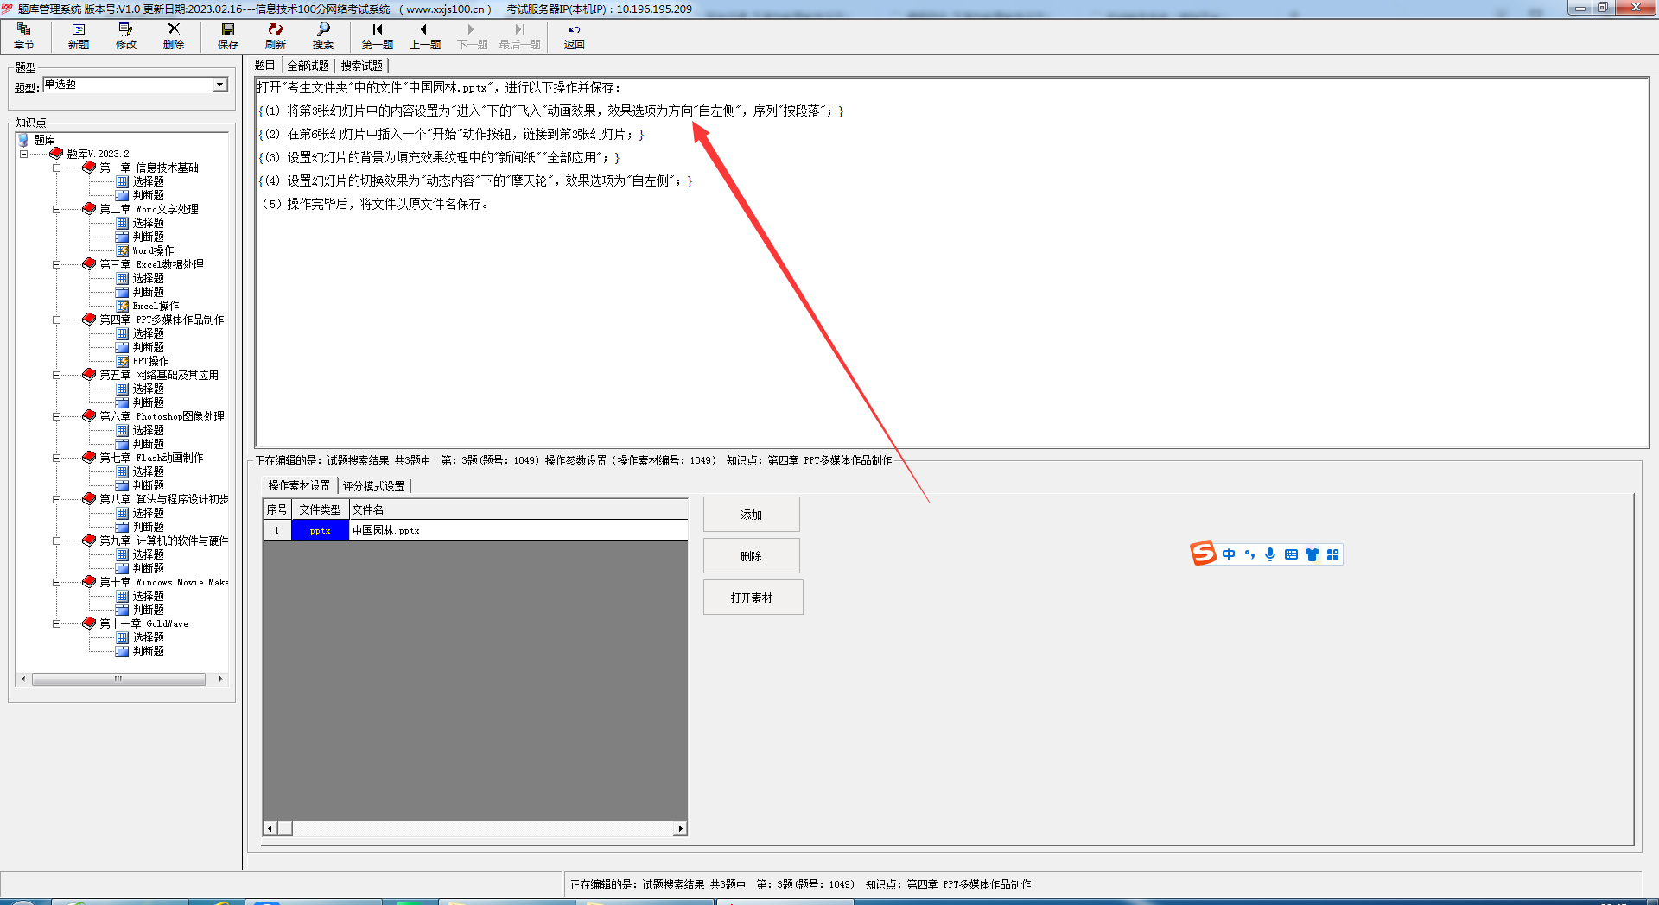Click the lightning icon beside PPT操作
Screen dimensions: 1659x905
coord(123,361)
